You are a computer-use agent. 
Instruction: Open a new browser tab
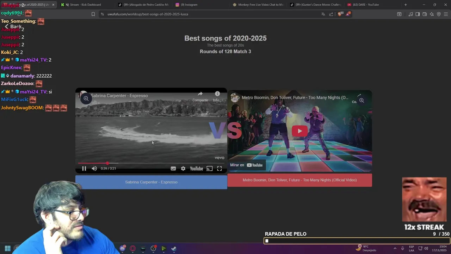(406, 5)
